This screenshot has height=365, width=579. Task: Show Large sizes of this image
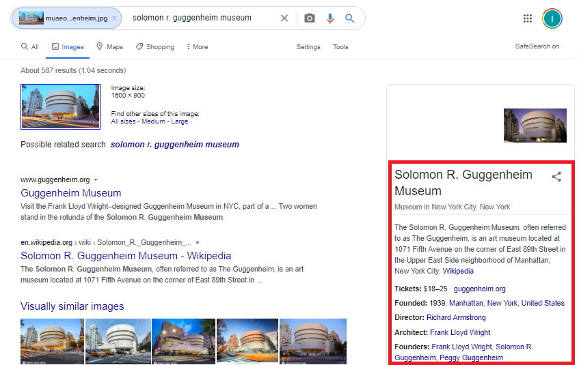coord(180,121)
